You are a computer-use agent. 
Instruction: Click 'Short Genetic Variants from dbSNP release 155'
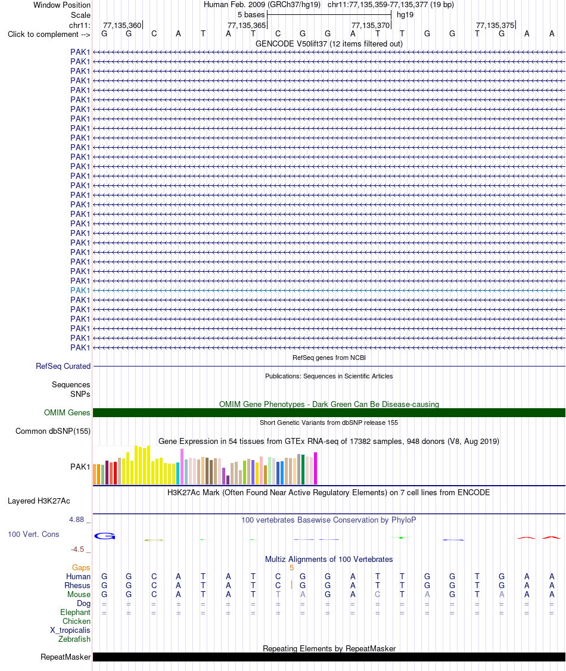point(329,423)
